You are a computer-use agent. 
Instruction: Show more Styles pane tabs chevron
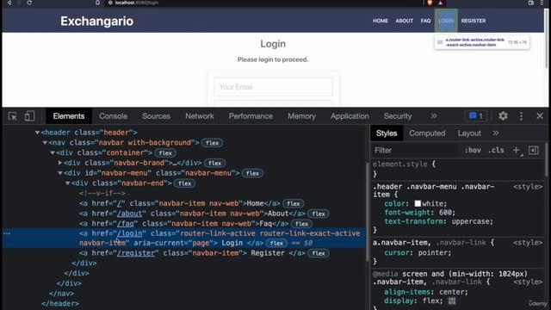496,133
